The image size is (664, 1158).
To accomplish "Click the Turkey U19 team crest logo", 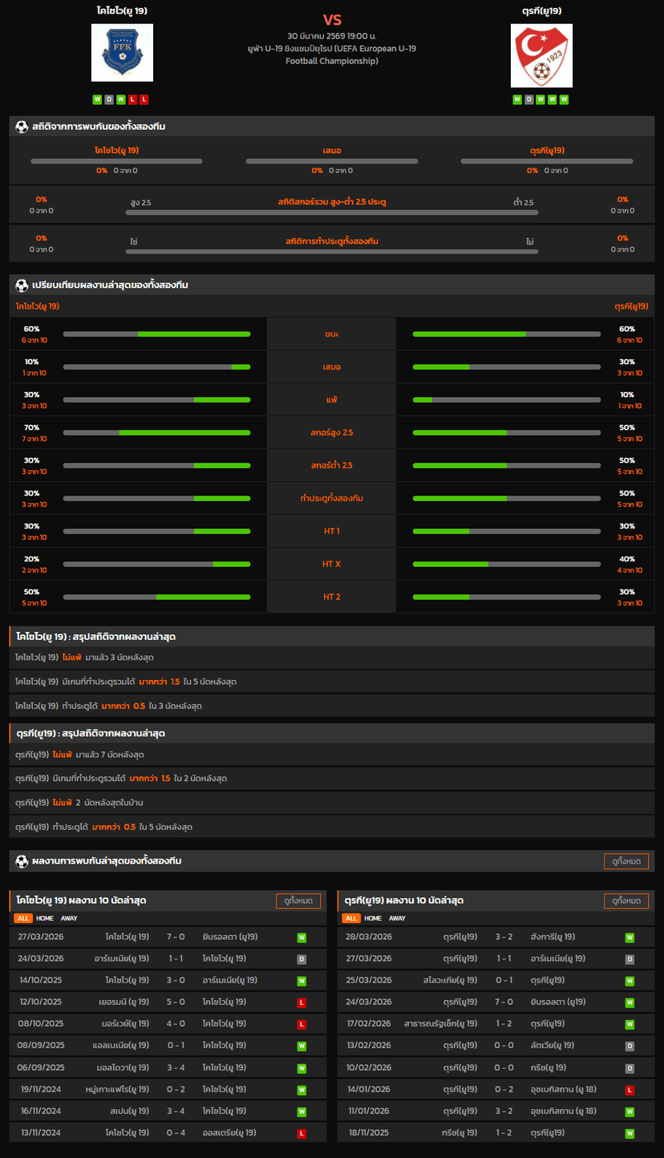I will [541, 55].
